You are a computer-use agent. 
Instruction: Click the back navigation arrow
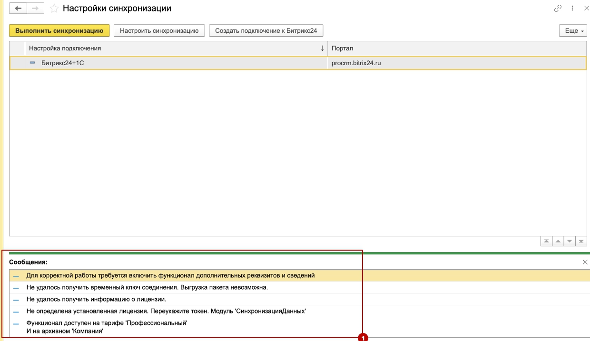click(18, 9)
